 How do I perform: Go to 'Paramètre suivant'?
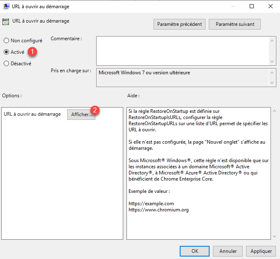tap(235, 24)
